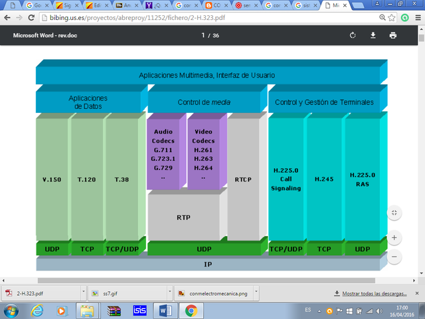Image resolution: width=425 pixels, height=319 pixels.
Task: Click the fit-to-page PDF button
Action: click(394, 213)
